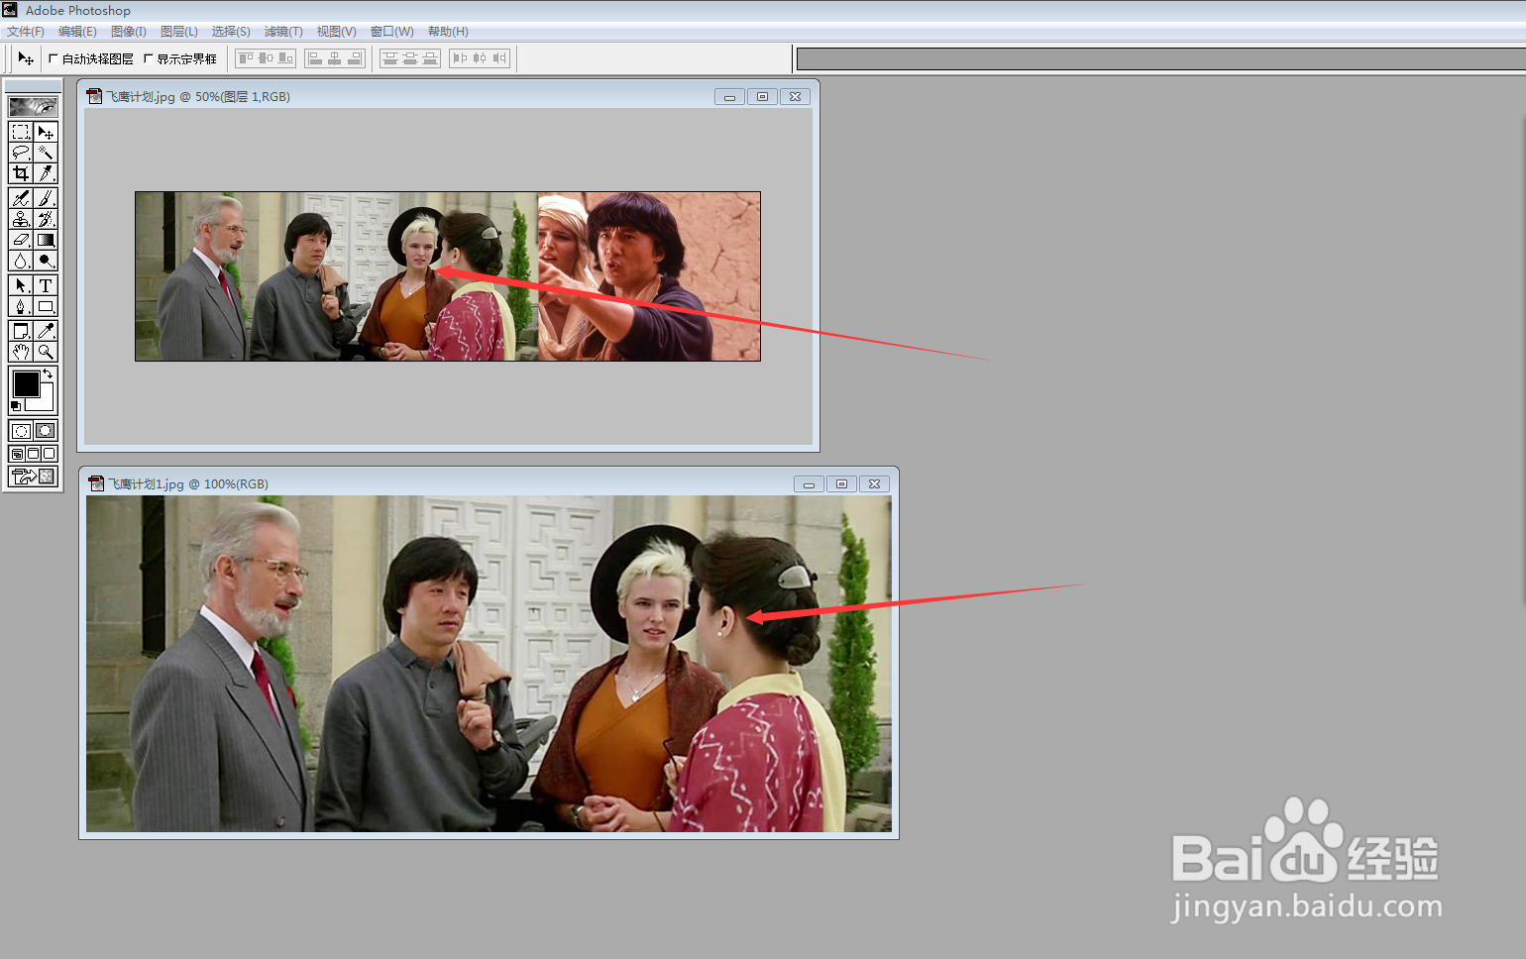Switch to Full screen mode
1526x959 pixels.
pyautogui.click(x=49, y=454)
